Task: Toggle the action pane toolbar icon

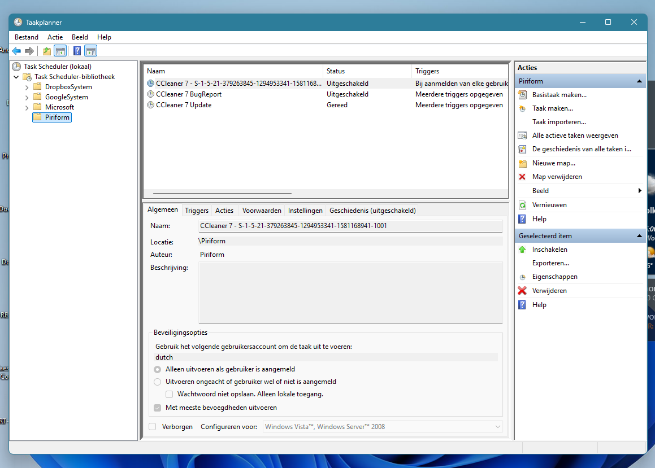Action: click(x=90, y=51)
